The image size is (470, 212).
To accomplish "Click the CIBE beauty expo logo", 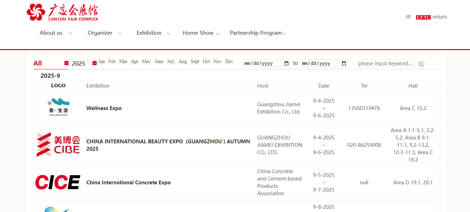I will coord(58,144).
